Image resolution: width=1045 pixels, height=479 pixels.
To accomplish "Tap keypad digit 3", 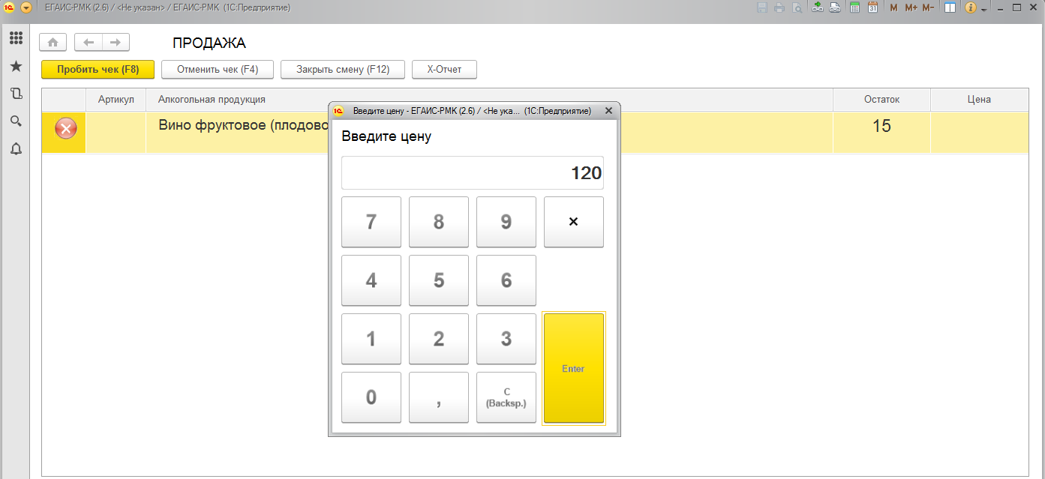I will (506, 339).
